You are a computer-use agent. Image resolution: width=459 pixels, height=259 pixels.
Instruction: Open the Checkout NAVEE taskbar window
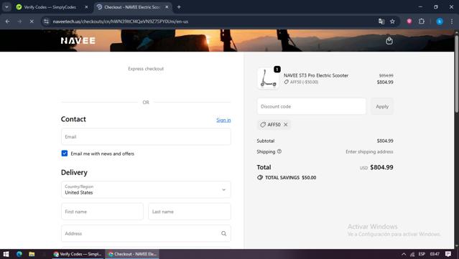coord(132,254)
